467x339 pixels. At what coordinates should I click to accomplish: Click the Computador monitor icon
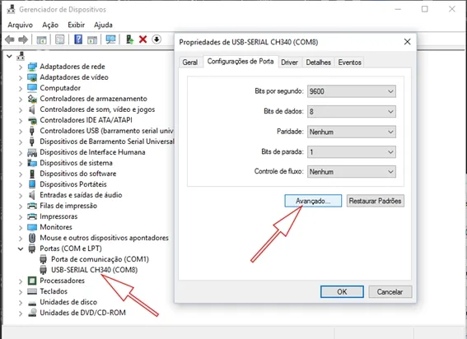click(32, 88)
